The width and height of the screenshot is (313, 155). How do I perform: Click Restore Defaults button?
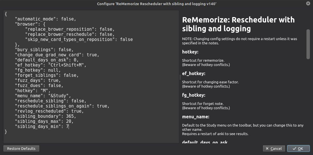pos(21,148)
